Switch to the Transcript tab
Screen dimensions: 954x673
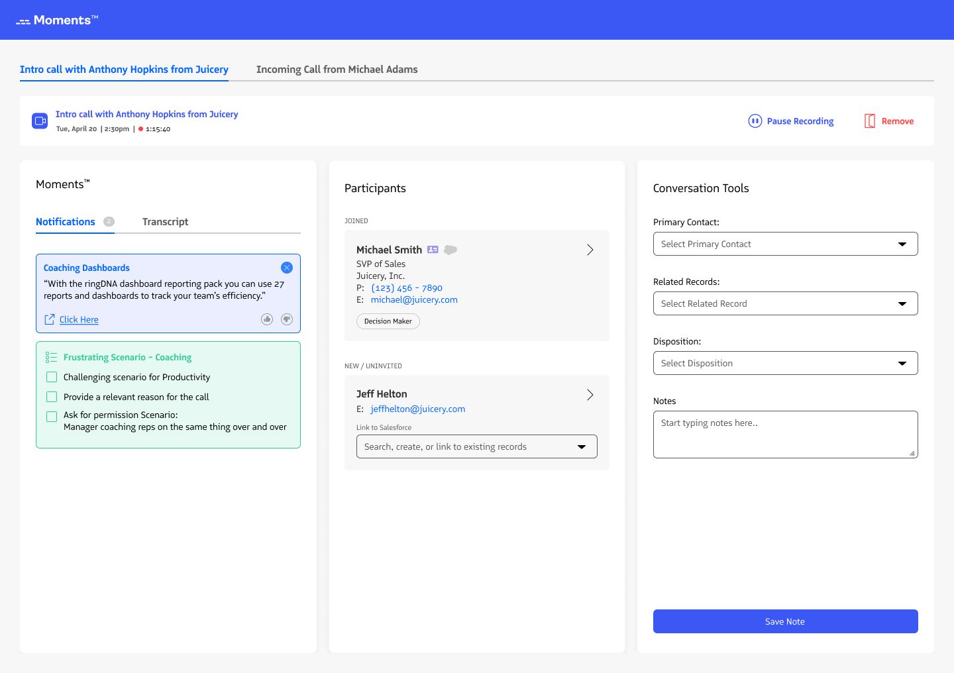click(165, 222)
